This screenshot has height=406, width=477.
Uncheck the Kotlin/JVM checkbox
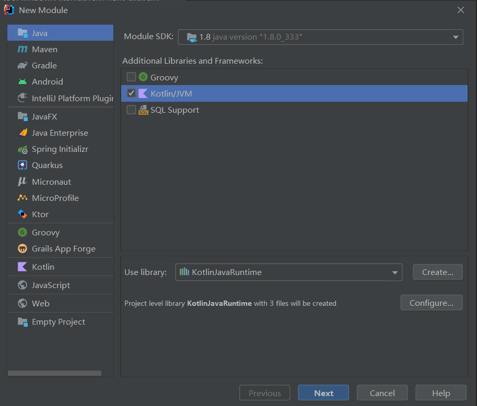[x=131, y=93]
